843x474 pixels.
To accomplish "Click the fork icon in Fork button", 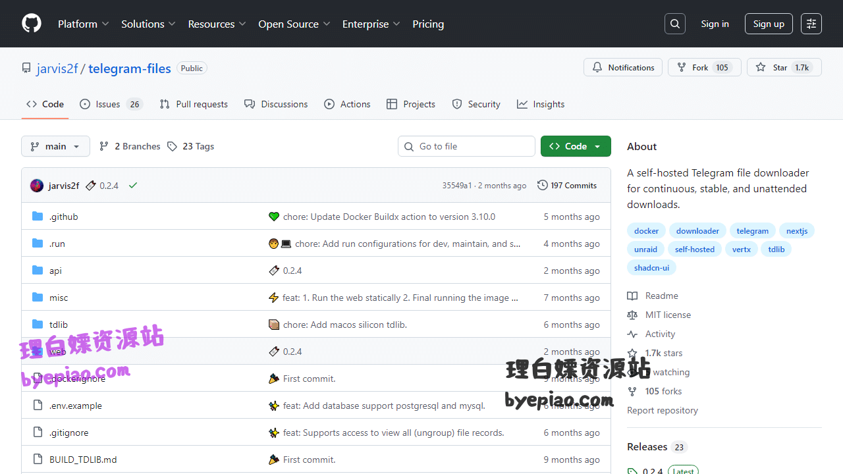I will tap(682, 67).
